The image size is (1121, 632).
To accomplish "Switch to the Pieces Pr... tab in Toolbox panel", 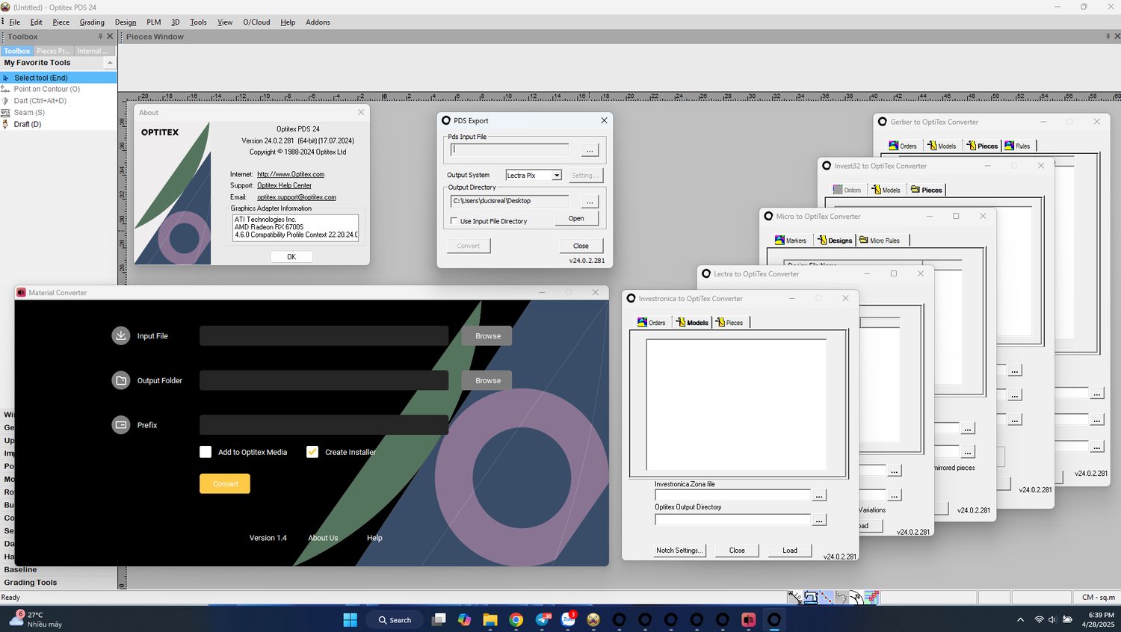I will point(53,51).
